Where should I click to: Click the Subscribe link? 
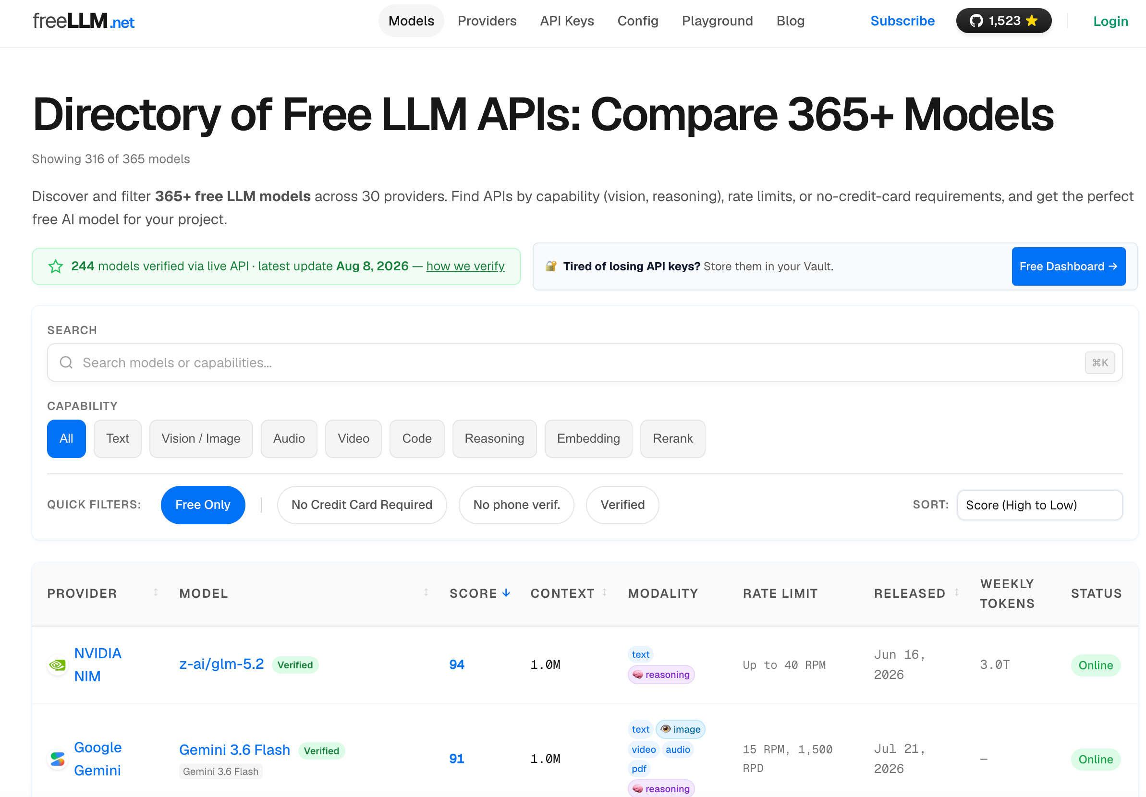click(x=902, y=21)
